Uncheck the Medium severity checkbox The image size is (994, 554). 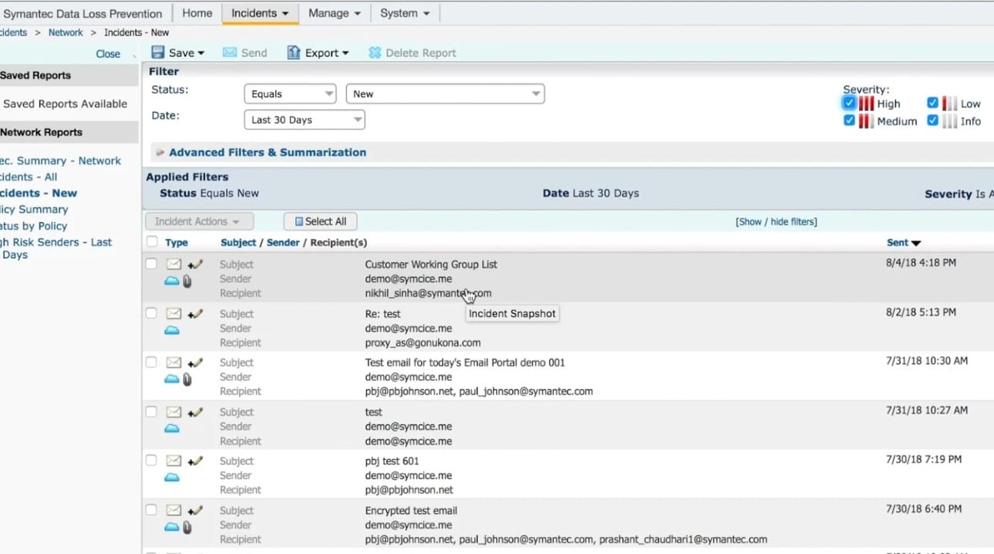pos(849,120)
